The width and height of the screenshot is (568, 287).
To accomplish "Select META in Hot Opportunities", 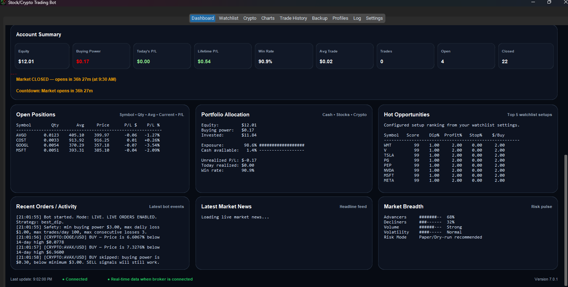I will [x=444, y=180].
